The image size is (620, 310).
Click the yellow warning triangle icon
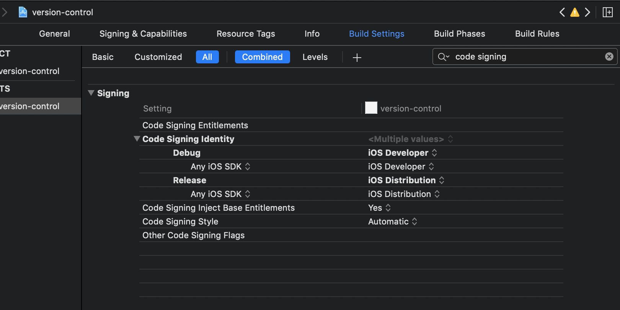click(x=575, y=13)
